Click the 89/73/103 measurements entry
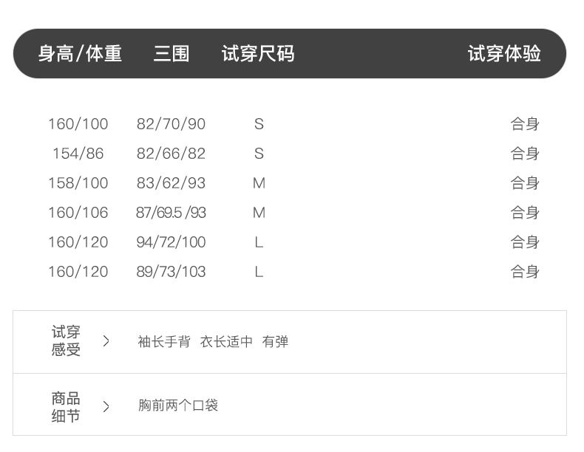The height and width of the screenshot is (452, 584). (x=171, y=272)
